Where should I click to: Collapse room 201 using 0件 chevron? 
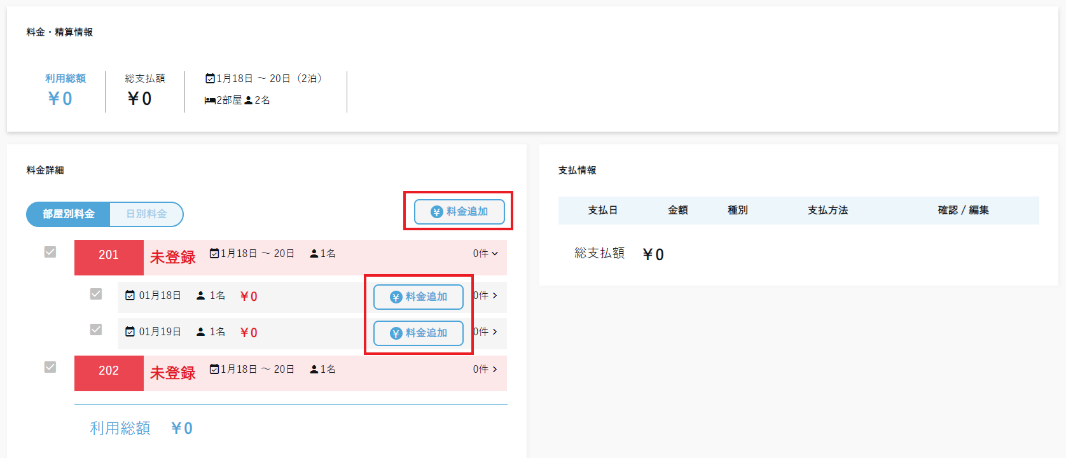click(x=495, y=254)
